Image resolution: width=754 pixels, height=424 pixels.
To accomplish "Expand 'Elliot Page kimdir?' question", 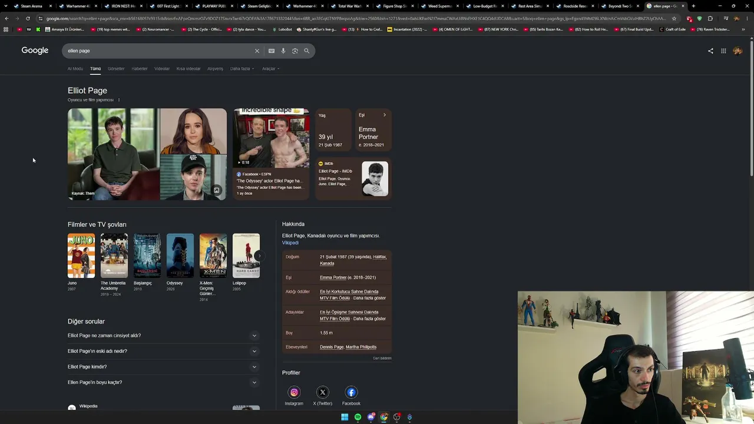I will tap(163, 367).
